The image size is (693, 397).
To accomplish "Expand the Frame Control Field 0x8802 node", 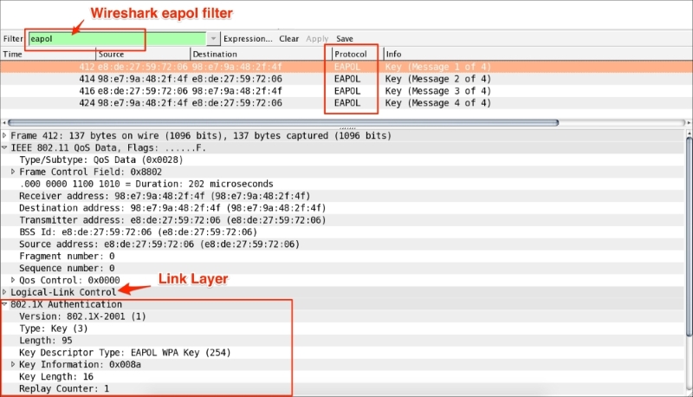I will tap(13, 172).
